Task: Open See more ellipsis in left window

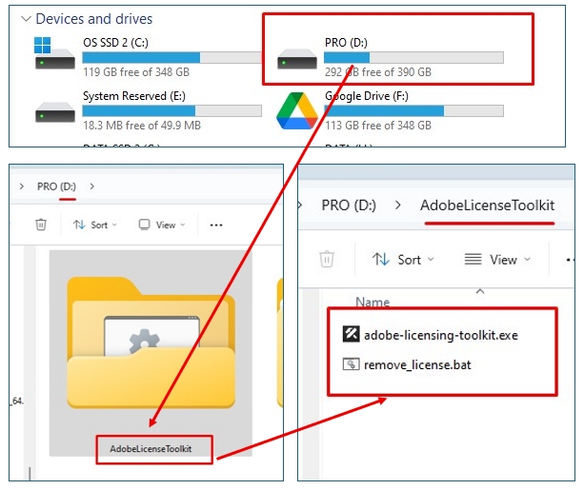Action: click(x=216, y=225)
